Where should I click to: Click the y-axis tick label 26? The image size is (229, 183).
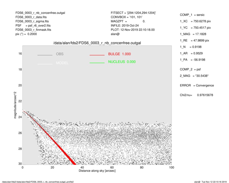pos(20,133)
